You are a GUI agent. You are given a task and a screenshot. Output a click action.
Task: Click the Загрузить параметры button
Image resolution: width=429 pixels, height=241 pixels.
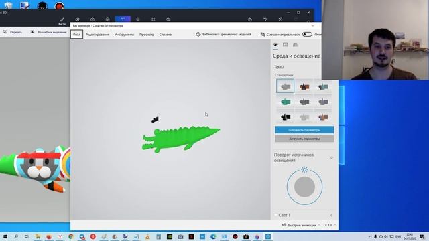point(304,139)
